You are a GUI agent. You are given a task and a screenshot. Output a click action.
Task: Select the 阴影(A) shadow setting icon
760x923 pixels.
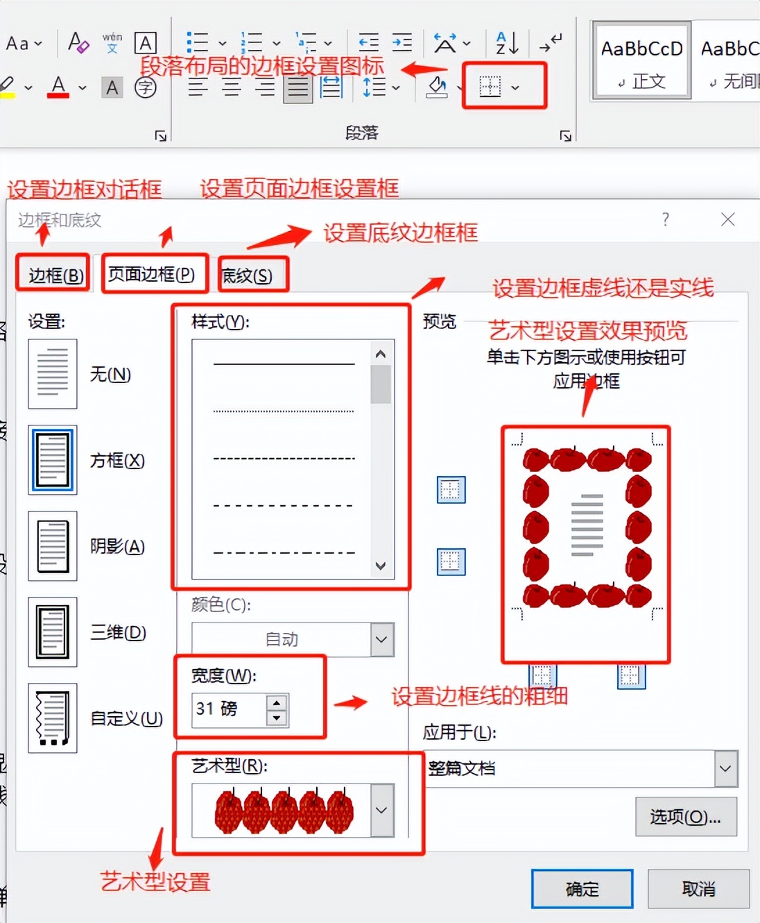53,546
